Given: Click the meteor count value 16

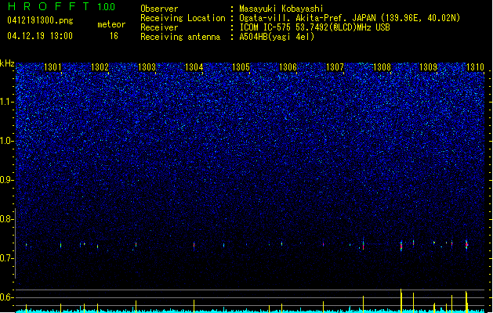Looking at the screenshot, I should 114,36.
